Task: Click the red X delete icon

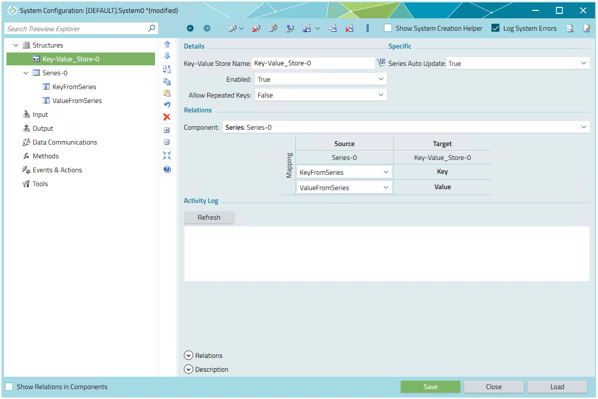Action: pyautogui.click(x=167, y=117)
